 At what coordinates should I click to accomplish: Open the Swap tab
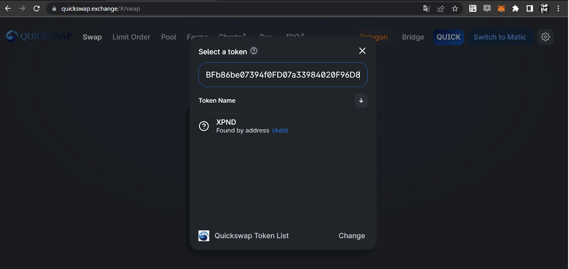pos(92,37)
